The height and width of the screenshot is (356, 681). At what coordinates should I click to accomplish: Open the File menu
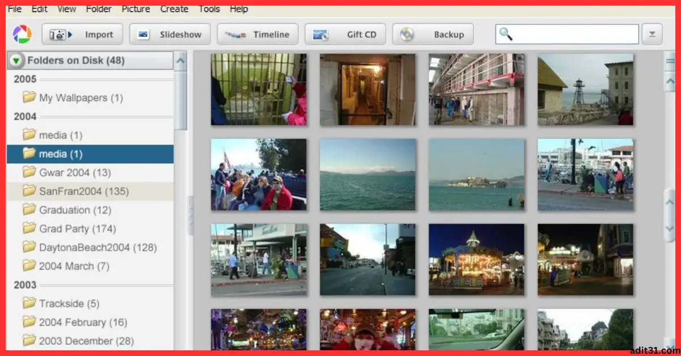coord(15,9)
